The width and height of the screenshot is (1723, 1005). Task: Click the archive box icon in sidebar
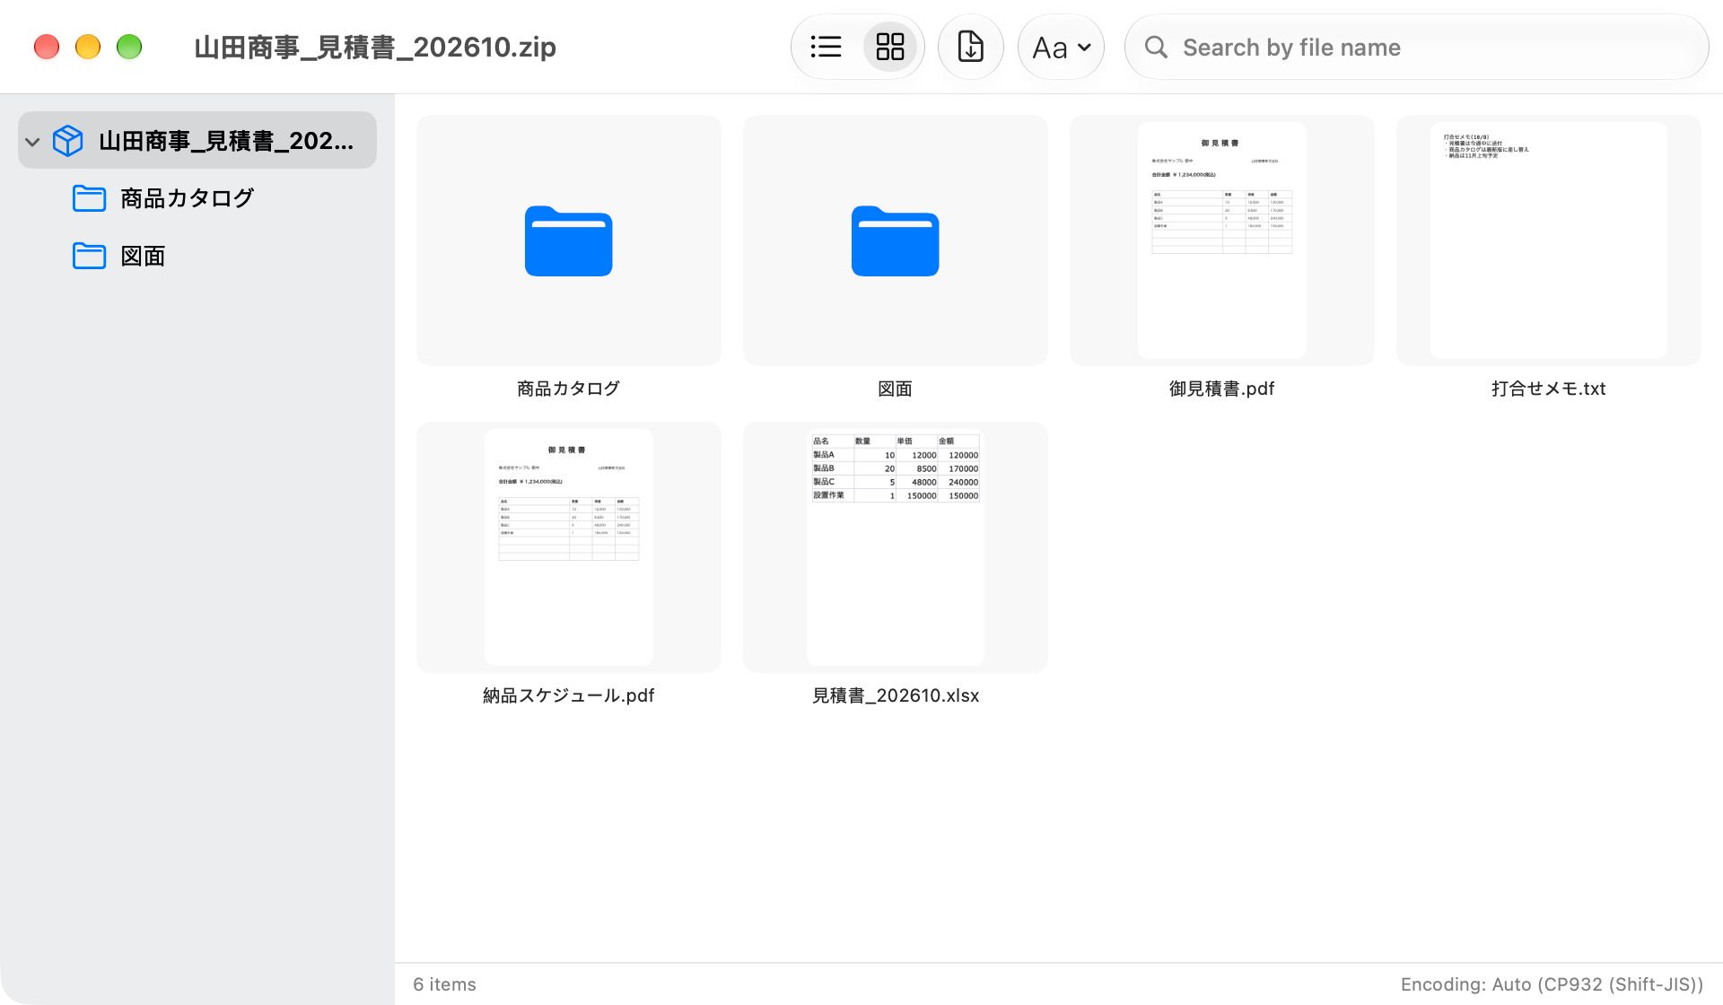[x=68, y=141]
